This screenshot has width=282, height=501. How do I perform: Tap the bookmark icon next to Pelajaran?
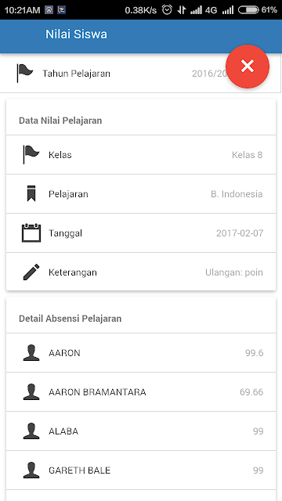[x=31, y=193]
